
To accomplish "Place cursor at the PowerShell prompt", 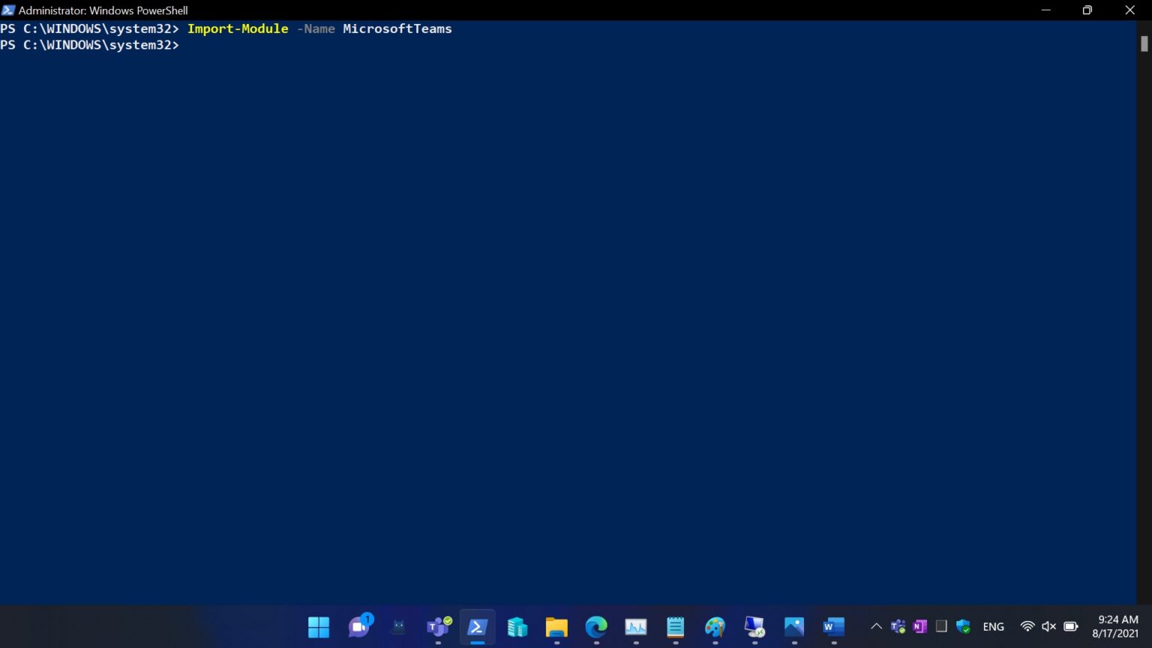I will coord(187,45).
